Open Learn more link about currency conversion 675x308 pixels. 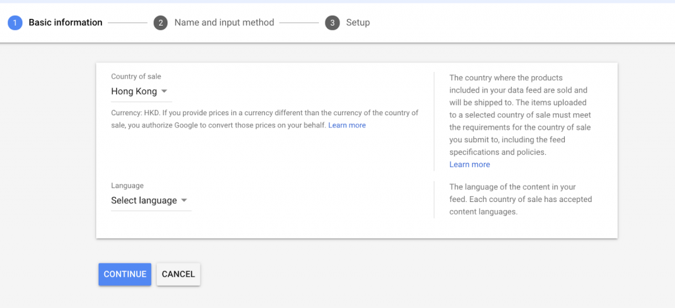tap(347, 126)
